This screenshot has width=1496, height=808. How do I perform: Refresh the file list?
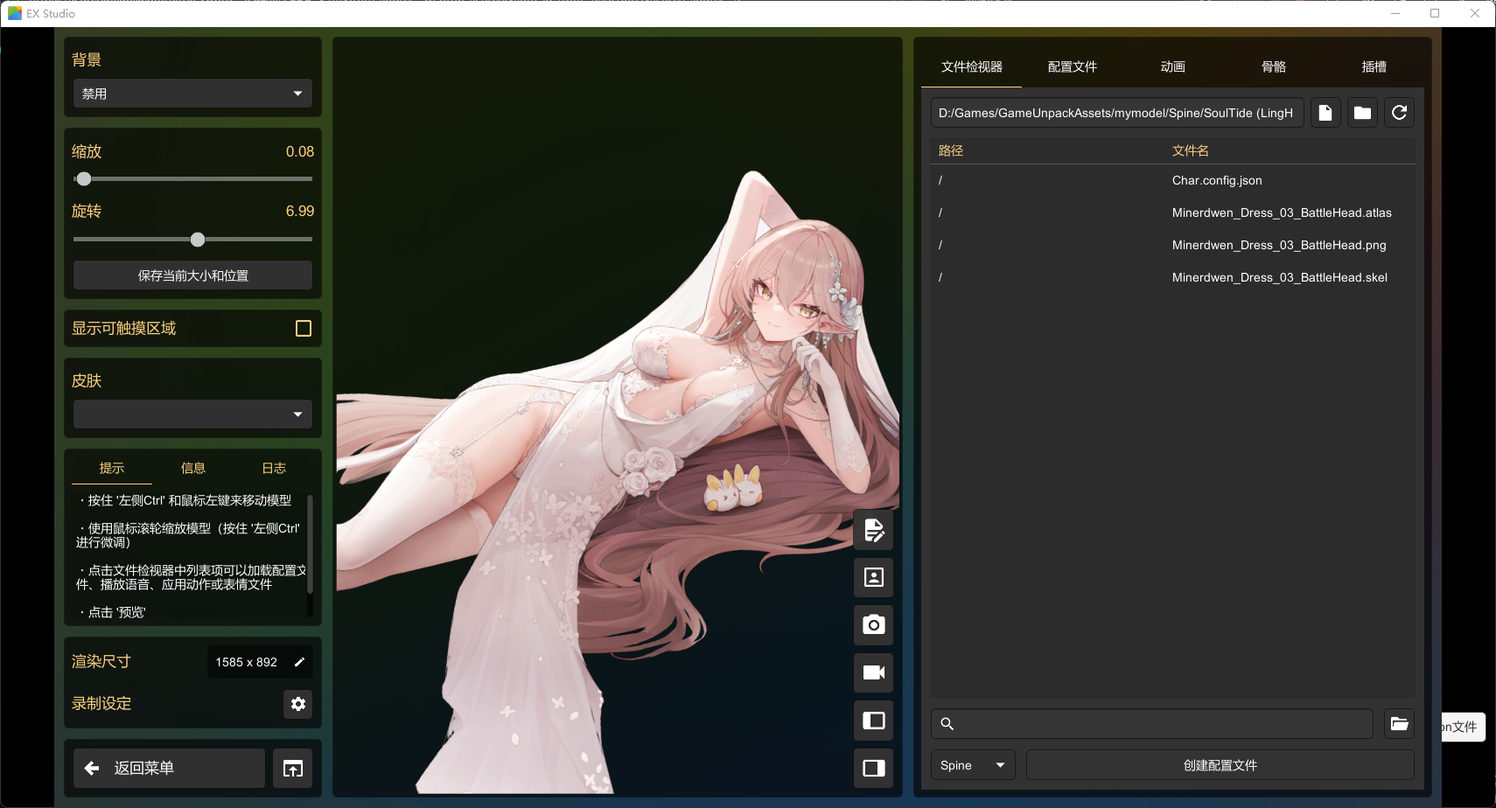click(x=1400, y=113)
